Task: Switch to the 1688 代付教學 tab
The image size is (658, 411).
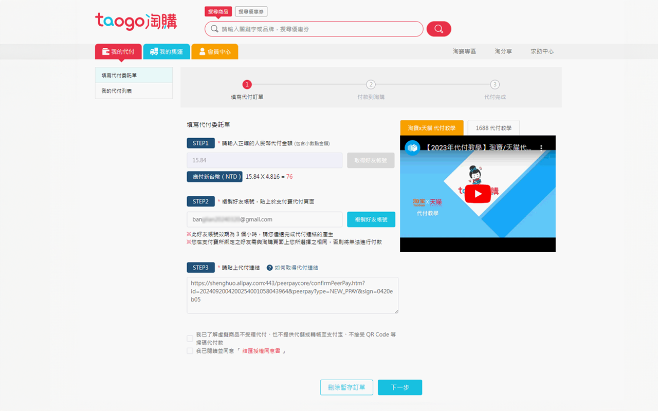Action: (x=493, y=127)
